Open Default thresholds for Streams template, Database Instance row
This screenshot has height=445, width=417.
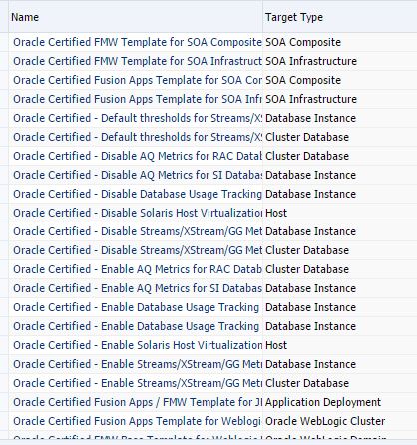(x=138, y=118)
